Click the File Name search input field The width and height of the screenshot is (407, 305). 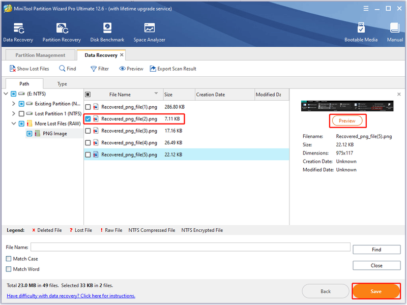coord(190,247)
